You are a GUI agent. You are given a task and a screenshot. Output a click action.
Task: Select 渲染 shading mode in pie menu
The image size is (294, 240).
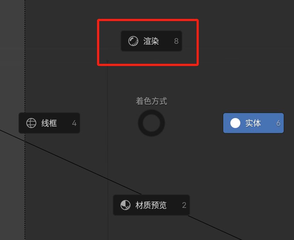[151, 41]
